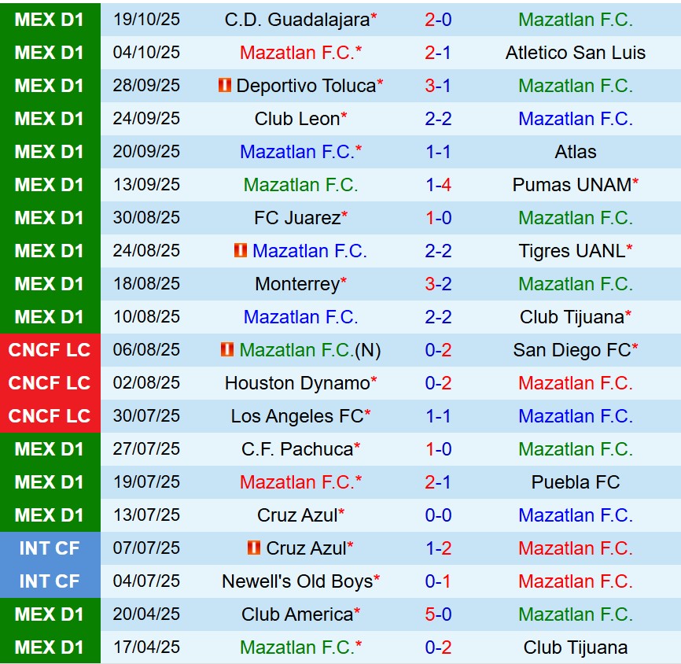681x664 pixels.
Task: Click the Pumas UNAM team link
Action: pyautogui.click(x=572, y=185)
